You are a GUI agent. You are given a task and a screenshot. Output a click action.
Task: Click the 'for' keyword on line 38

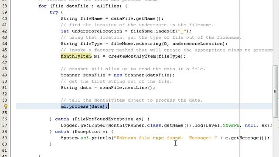pos(43,6)
